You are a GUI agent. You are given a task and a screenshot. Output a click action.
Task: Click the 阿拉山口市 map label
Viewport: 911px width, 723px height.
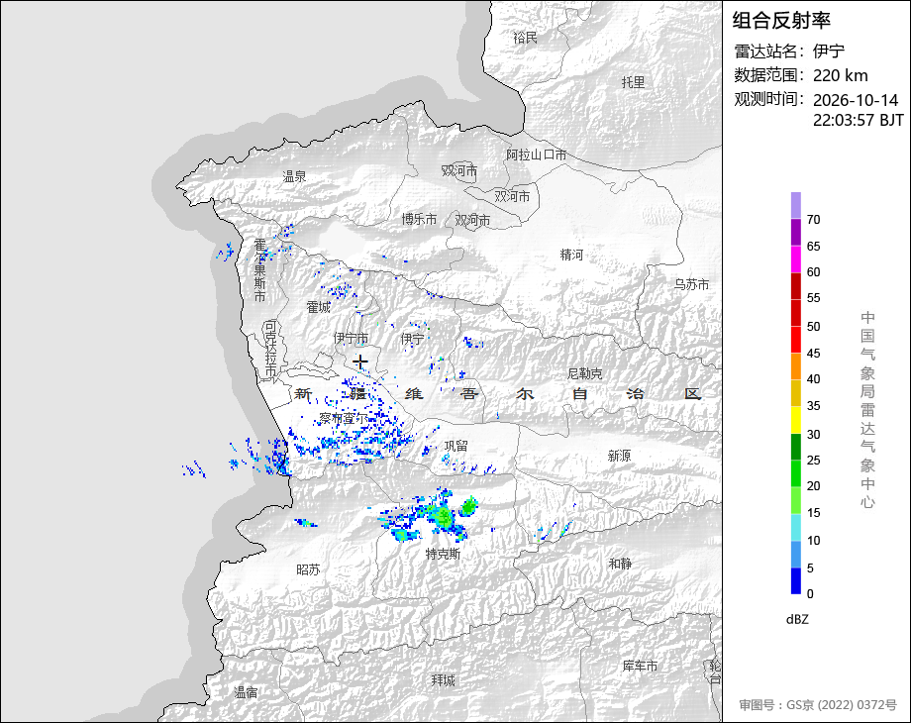(x=537, y=155)
